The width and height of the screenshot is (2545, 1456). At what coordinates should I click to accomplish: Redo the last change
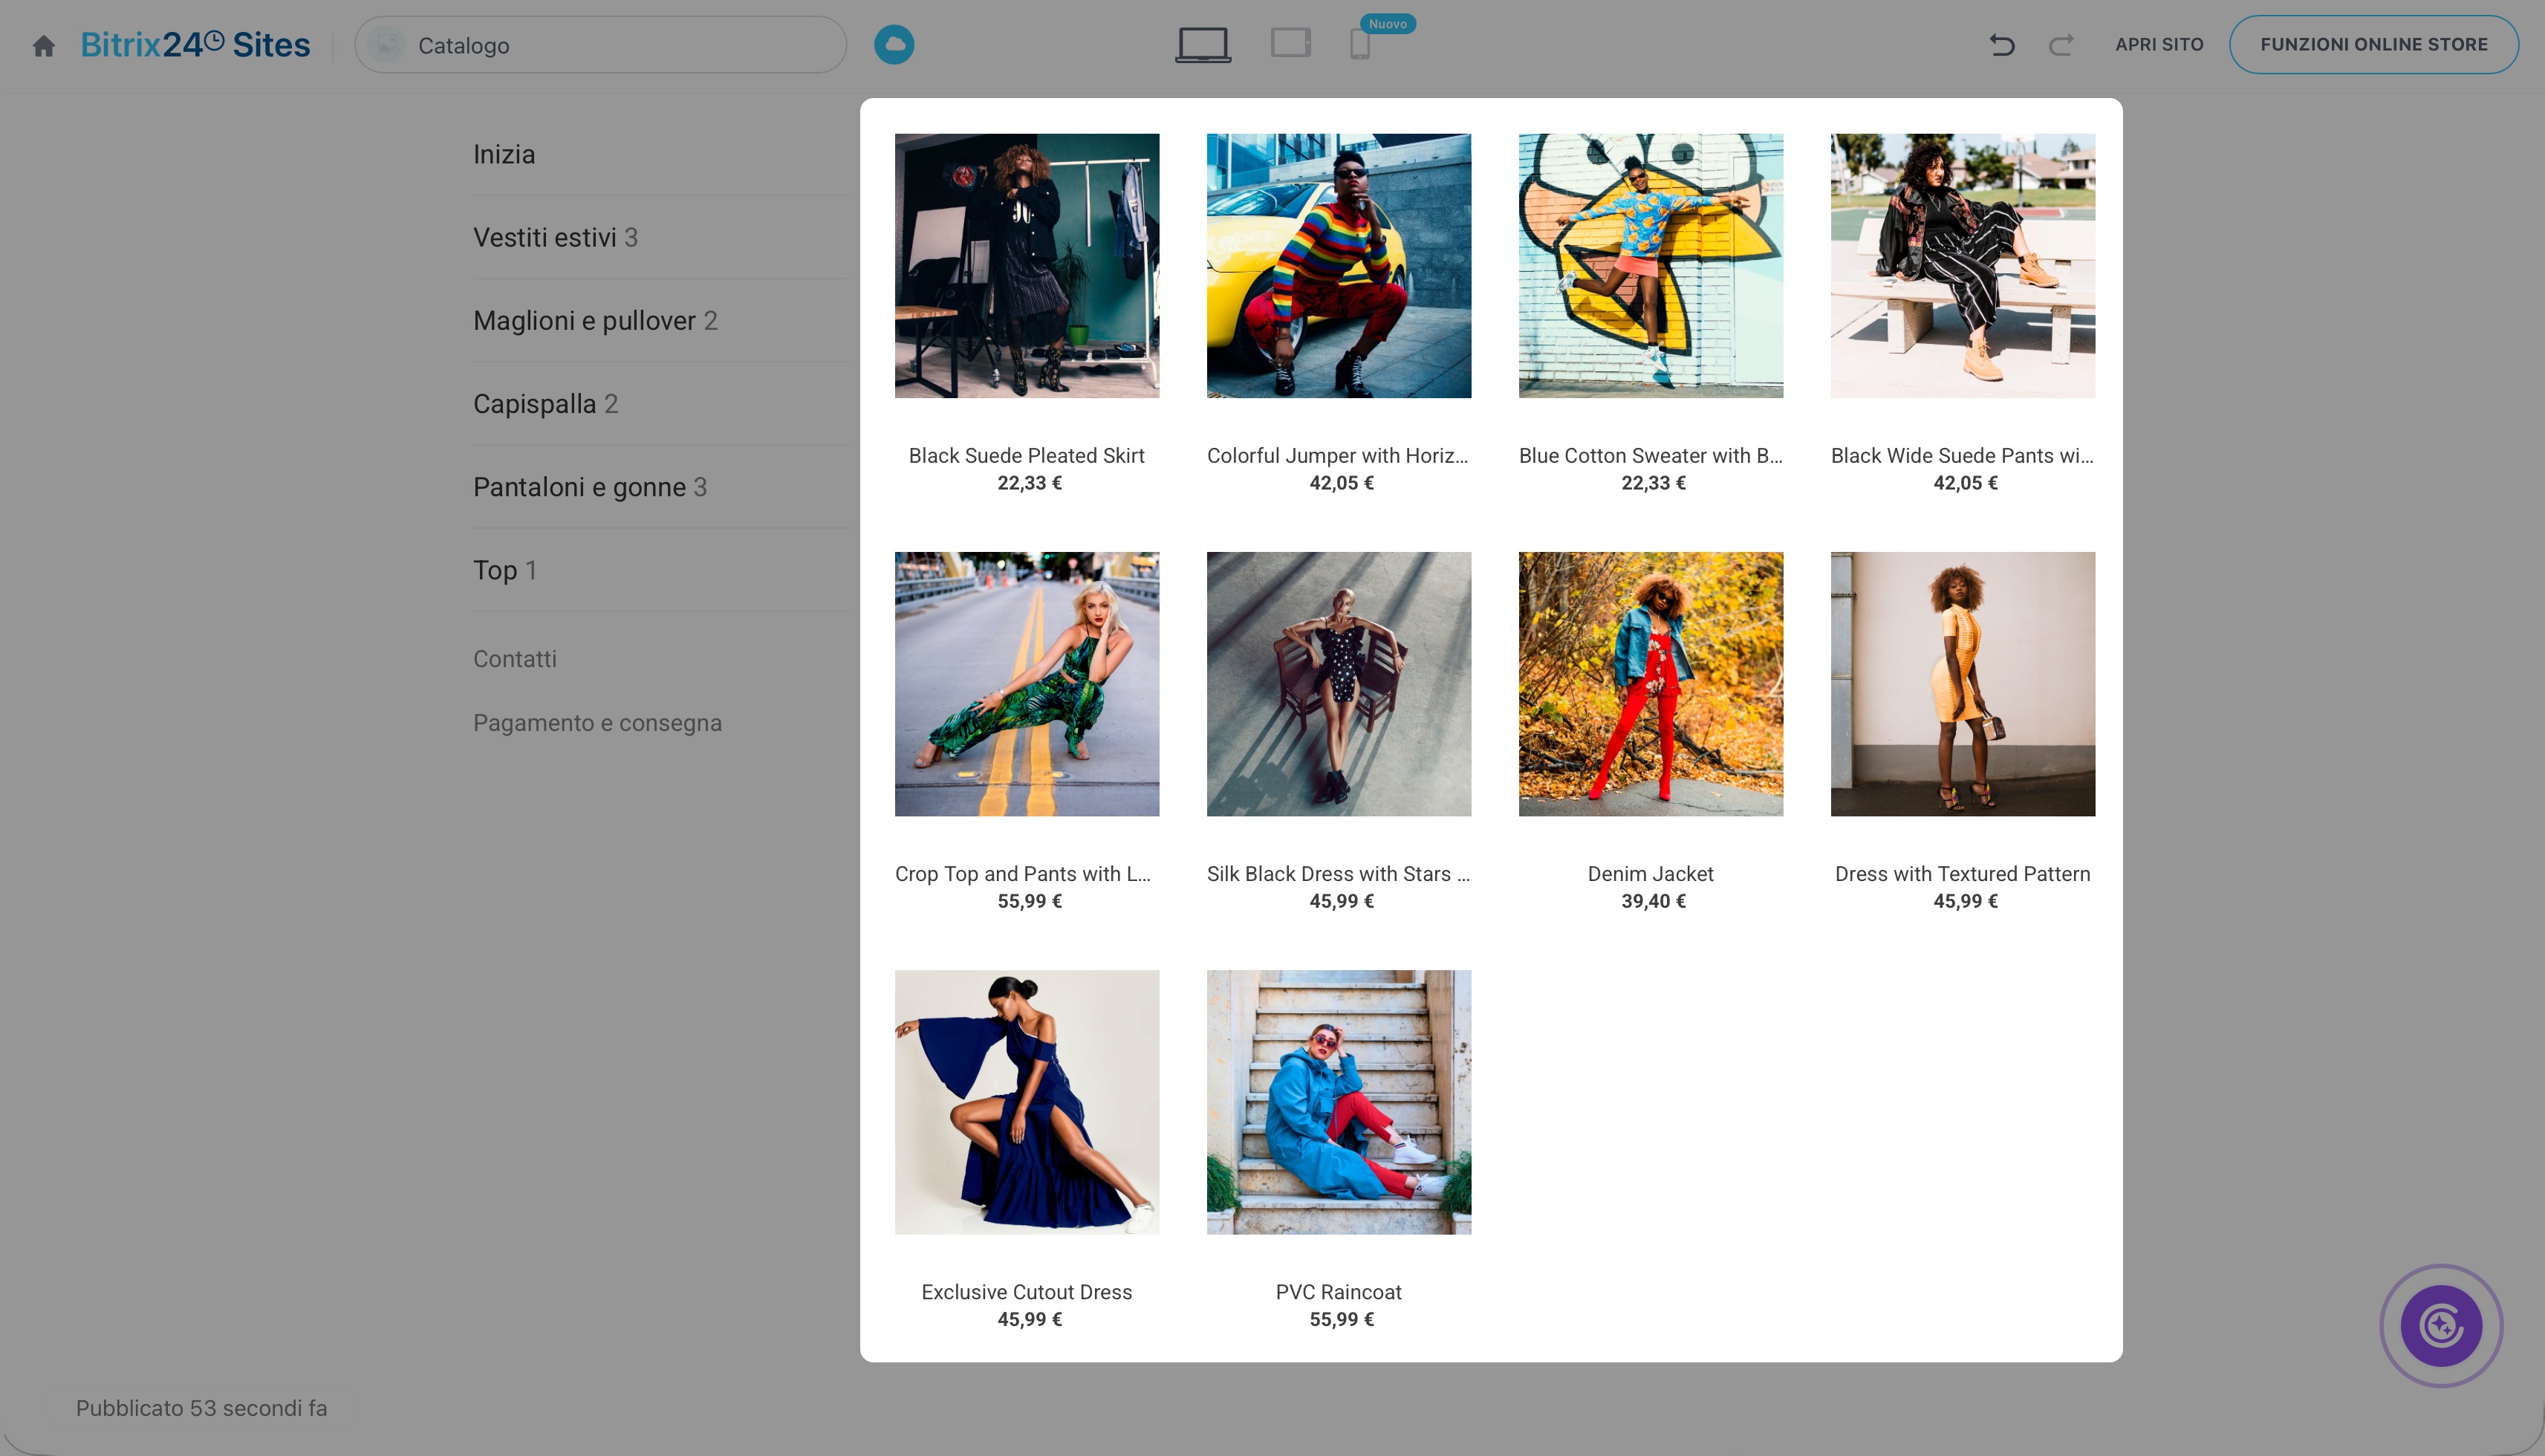pos(2061,45)
